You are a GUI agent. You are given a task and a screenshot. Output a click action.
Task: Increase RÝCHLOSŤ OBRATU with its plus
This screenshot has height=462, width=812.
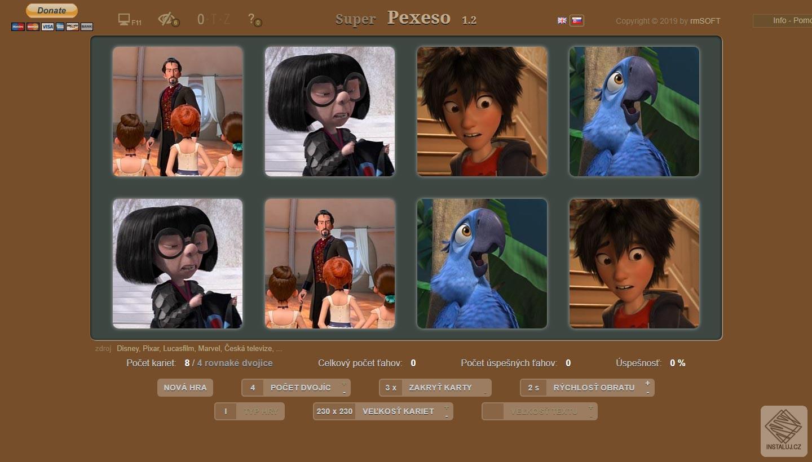point(648,383)
